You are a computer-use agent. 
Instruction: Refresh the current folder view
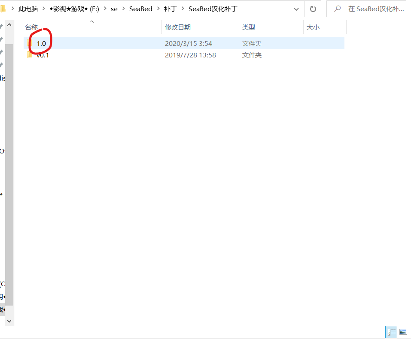(313, 9)
